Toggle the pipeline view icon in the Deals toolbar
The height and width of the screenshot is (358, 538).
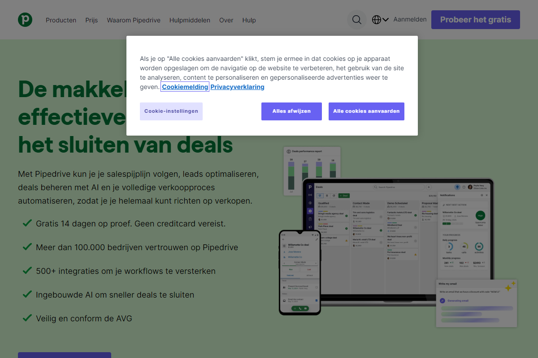[x=320, y=196]
